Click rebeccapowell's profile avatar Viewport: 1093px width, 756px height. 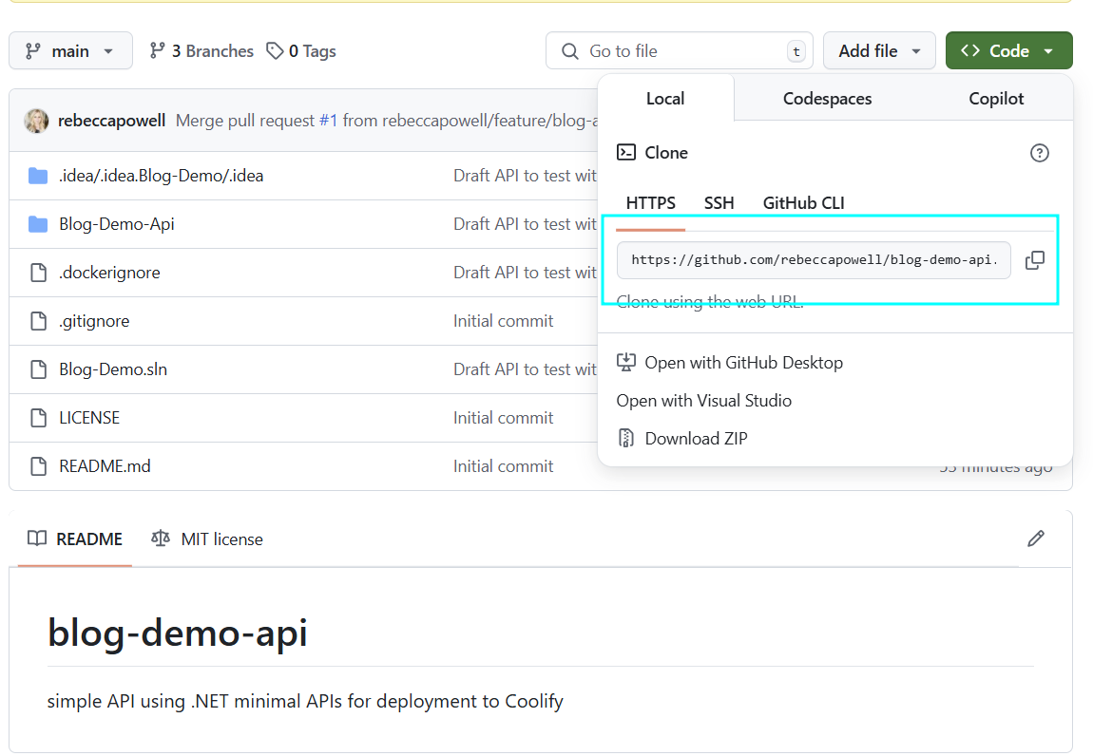(35, 121)
